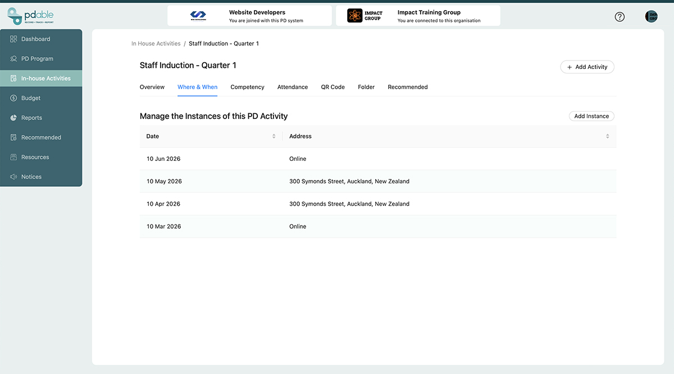Click the Budget dollar icon
The width and height of the screenshot is (674, 374).
13,98
